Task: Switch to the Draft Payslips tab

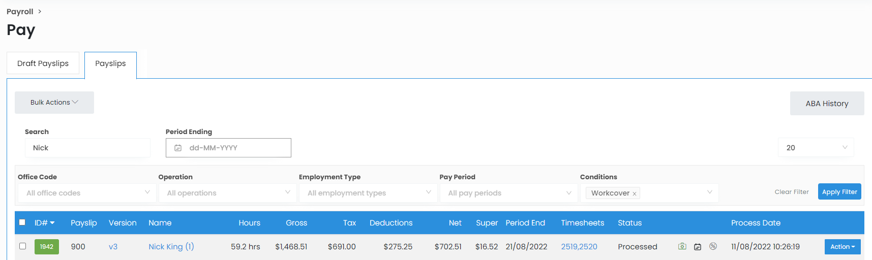Action: (43, 63)
